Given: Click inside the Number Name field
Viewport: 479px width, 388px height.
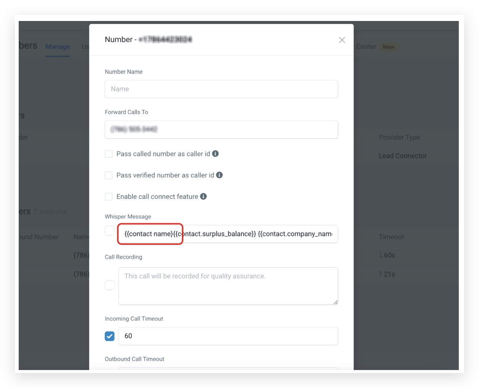Looking at the screenshot, I should [x=222, y=89].
